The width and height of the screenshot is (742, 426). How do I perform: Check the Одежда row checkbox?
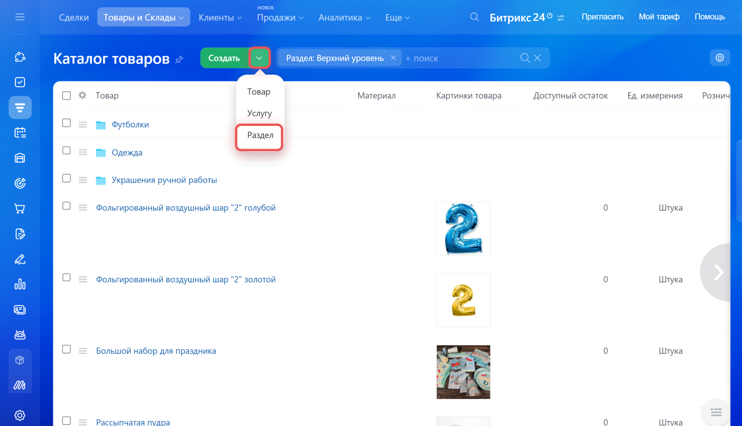(66, 151)
